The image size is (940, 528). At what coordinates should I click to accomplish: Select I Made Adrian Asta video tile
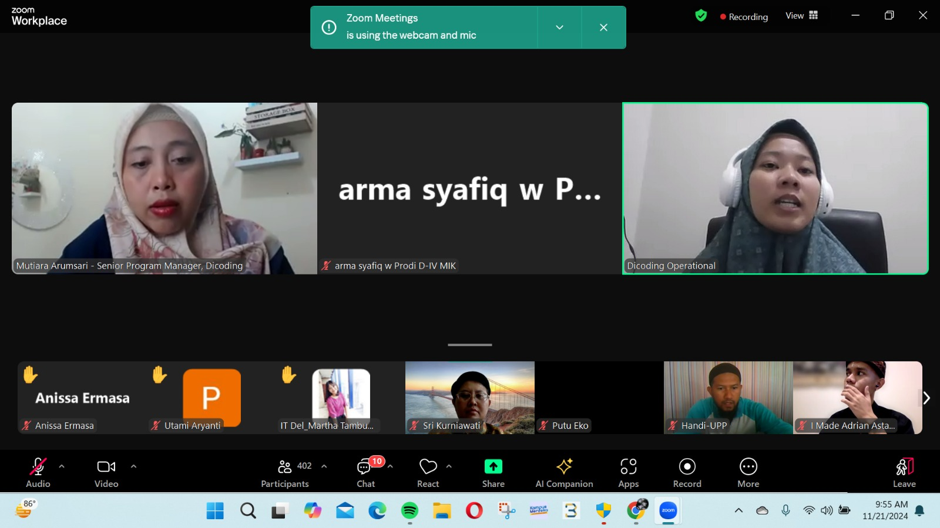tap(858, 398)
